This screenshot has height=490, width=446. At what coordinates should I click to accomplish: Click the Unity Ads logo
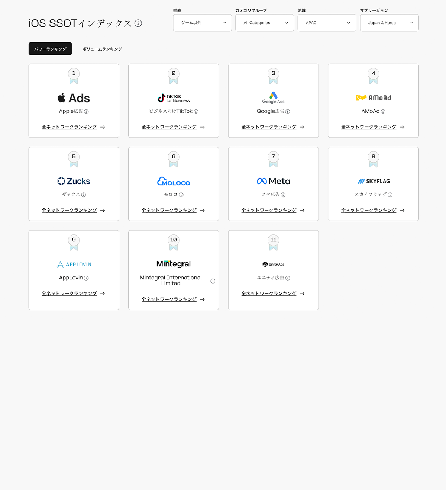[x=273, y=265]
